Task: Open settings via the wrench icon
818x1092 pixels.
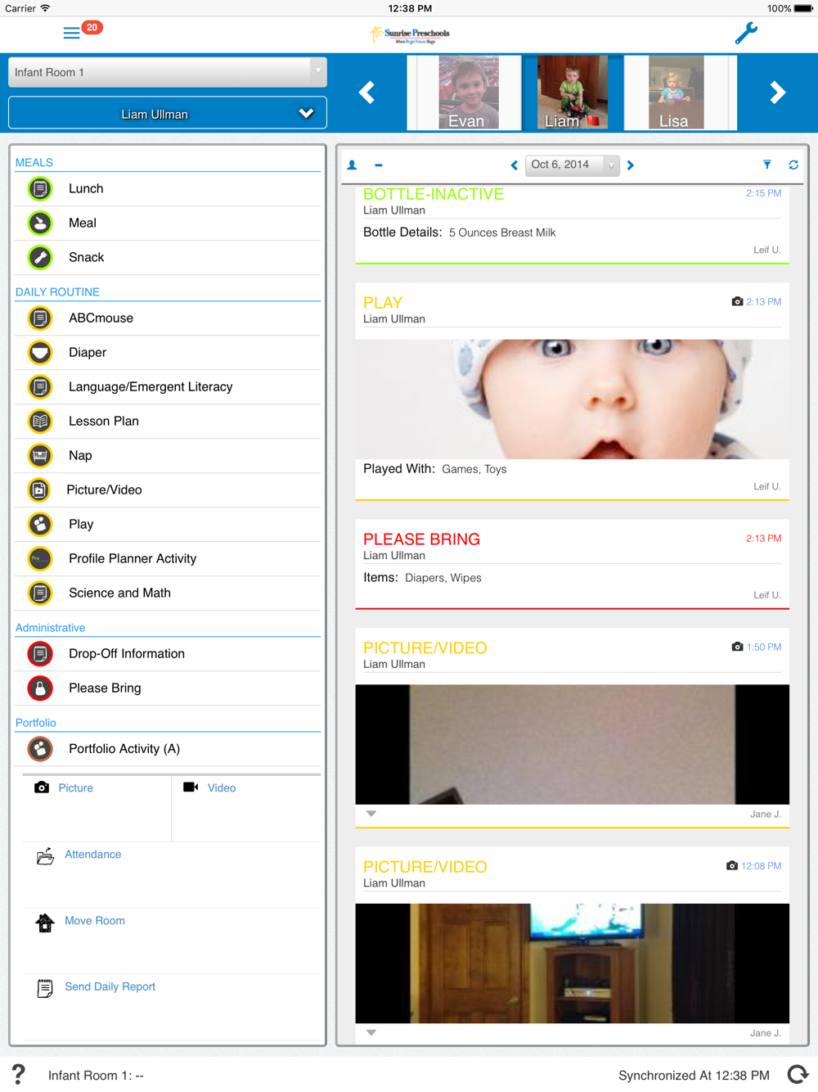Action: click(745, 34)
